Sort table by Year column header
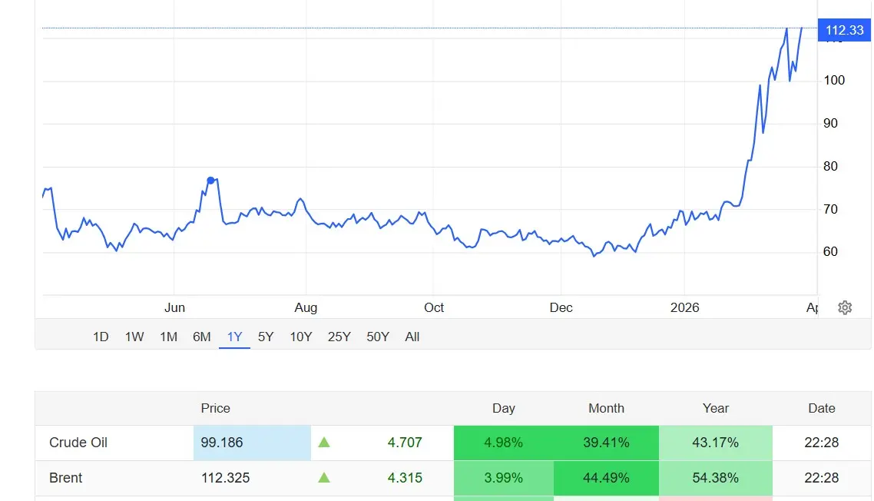 715,408
